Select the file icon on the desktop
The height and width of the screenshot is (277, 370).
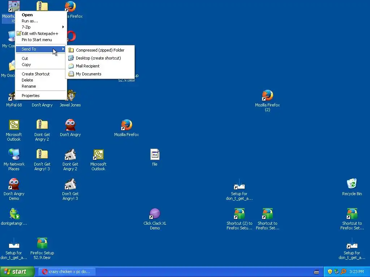(155, 155)
